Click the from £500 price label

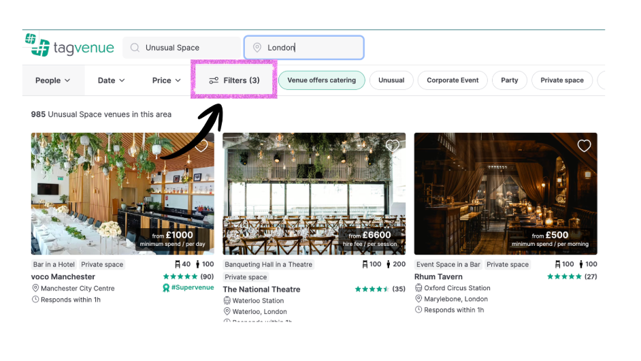point(550,238)
